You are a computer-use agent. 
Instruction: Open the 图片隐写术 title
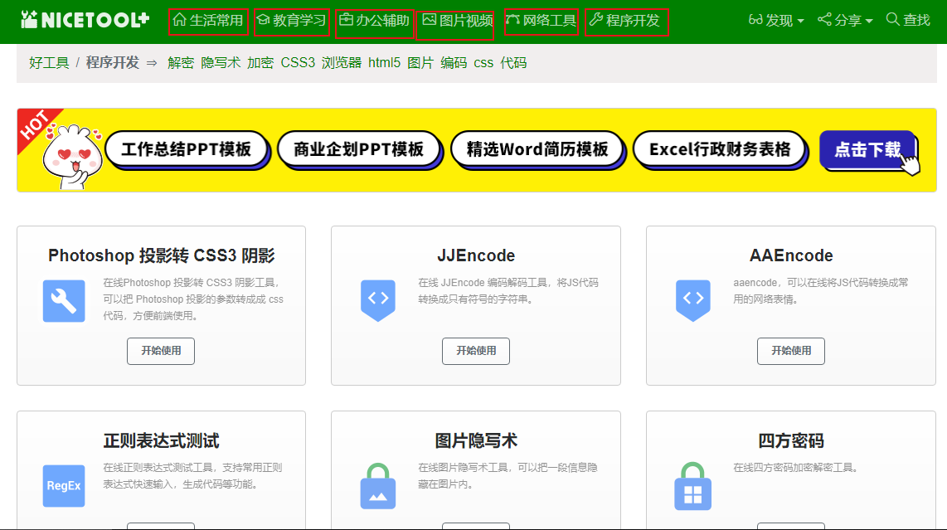[476, 440]
